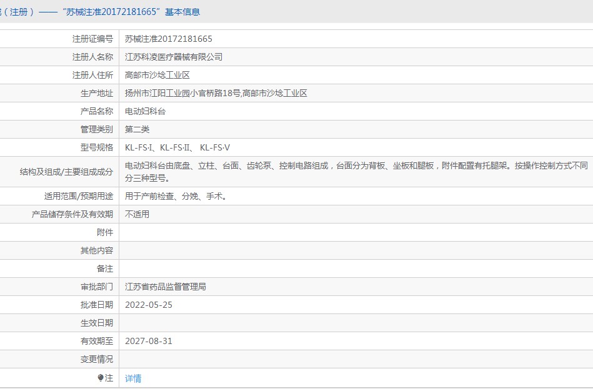Select the expiry date 2027-08-31
Screen dimensions: 593x389
click(x=149, y=342)
